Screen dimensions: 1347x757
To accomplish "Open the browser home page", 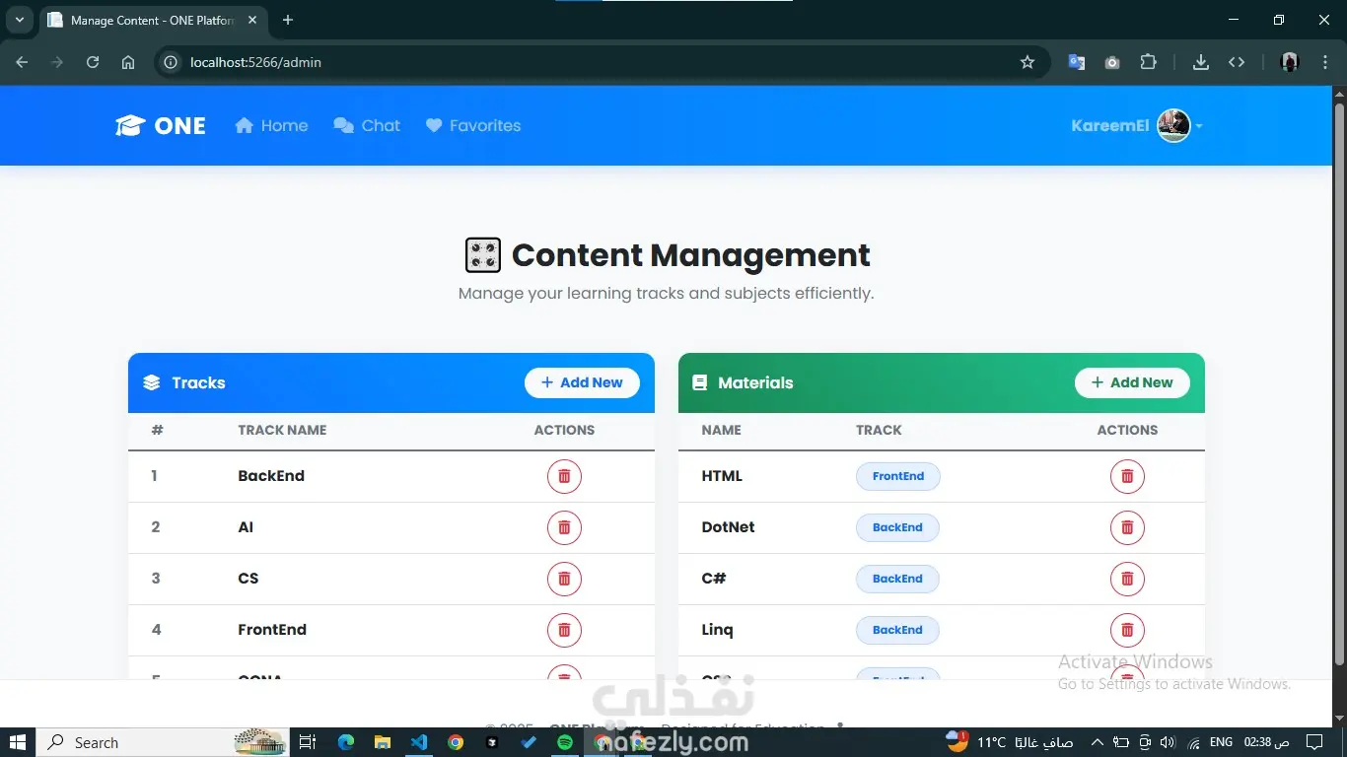I will (128, 62).
